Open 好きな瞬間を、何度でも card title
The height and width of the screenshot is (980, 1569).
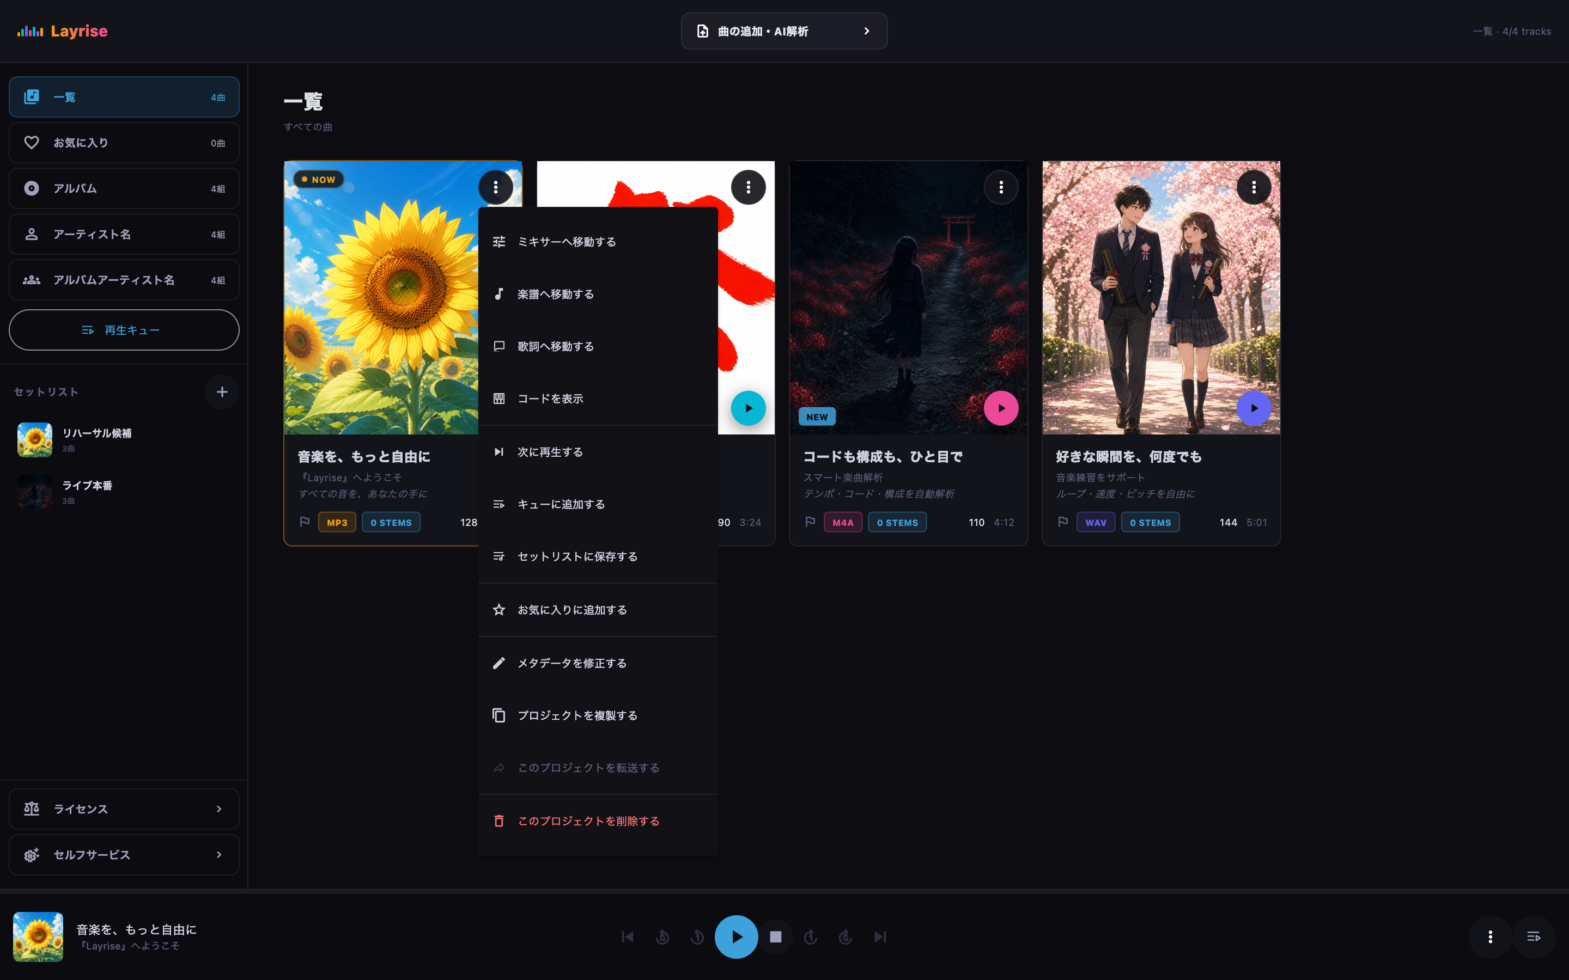click(x=1128, y=457)
